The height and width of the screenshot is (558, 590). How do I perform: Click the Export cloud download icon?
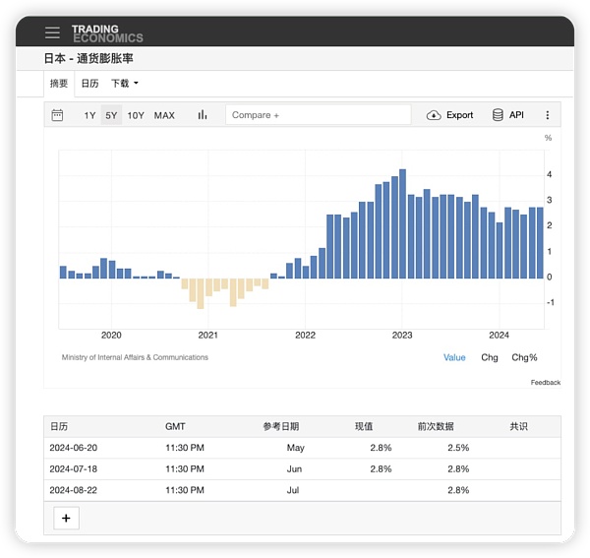[x=434, y=115]
